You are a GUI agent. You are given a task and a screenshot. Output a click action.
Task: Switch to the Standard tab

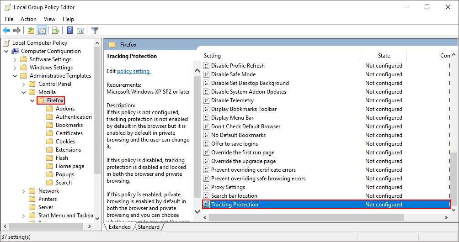pos(149,227)
